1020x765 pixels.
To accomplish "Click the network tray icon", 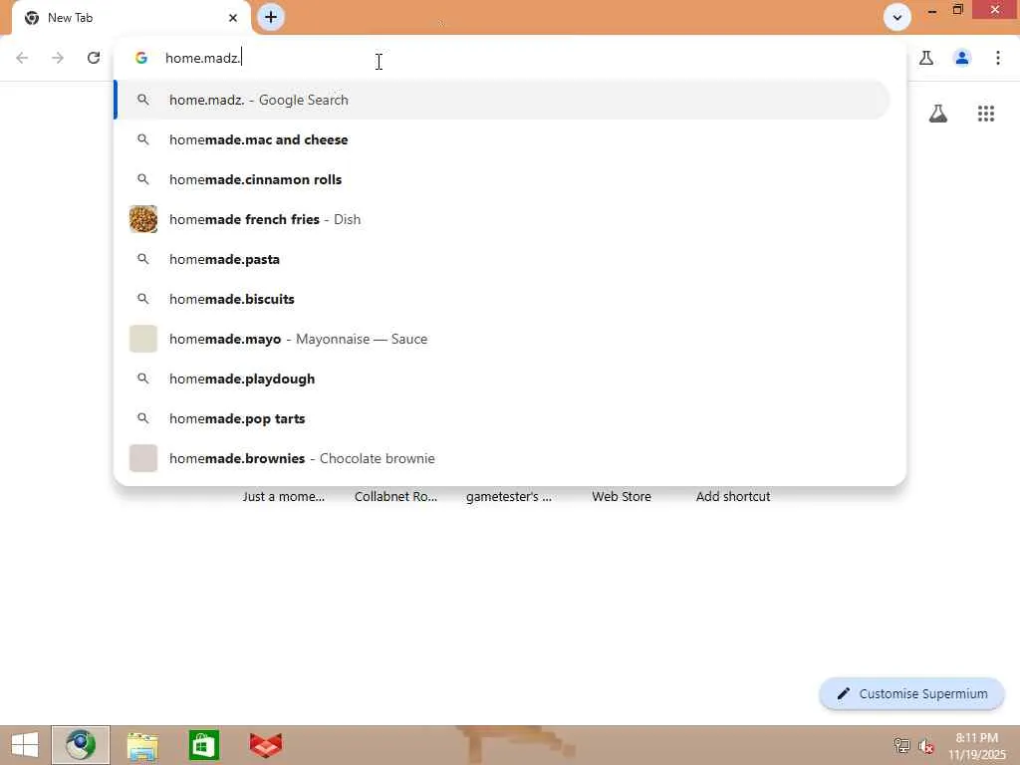I will [x=901, y=745].
